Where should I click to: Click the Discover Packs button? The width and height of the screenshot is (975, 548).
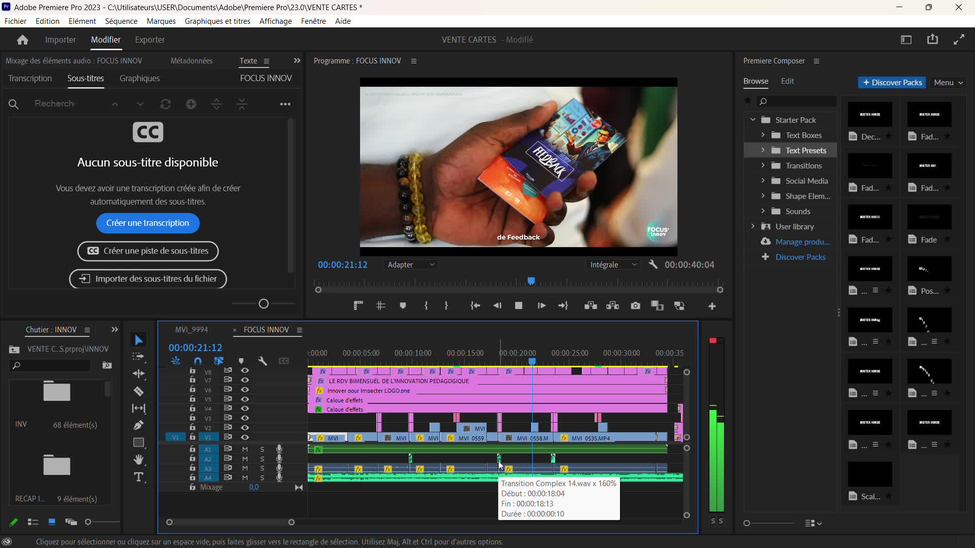click(892, 82)
